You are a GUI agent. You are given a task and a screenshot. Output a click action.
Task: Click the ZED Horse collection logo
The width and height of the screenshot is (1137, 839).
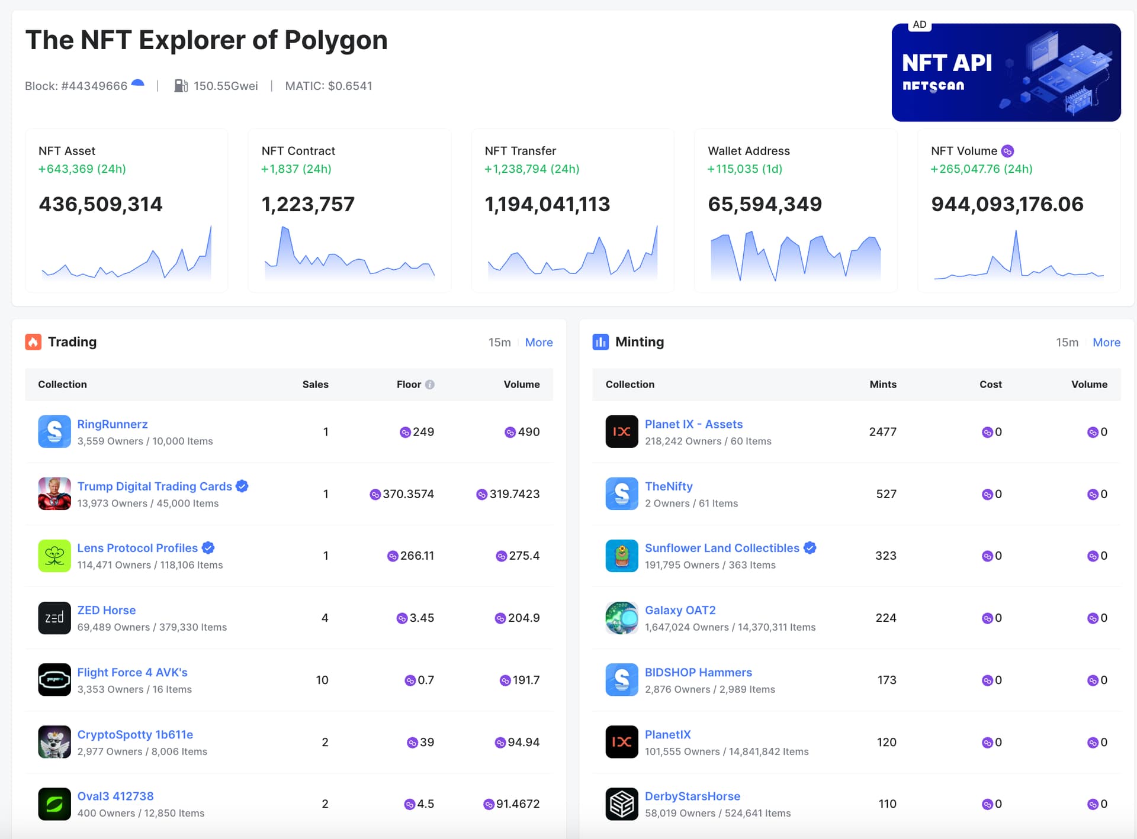[x=54, y=618]
